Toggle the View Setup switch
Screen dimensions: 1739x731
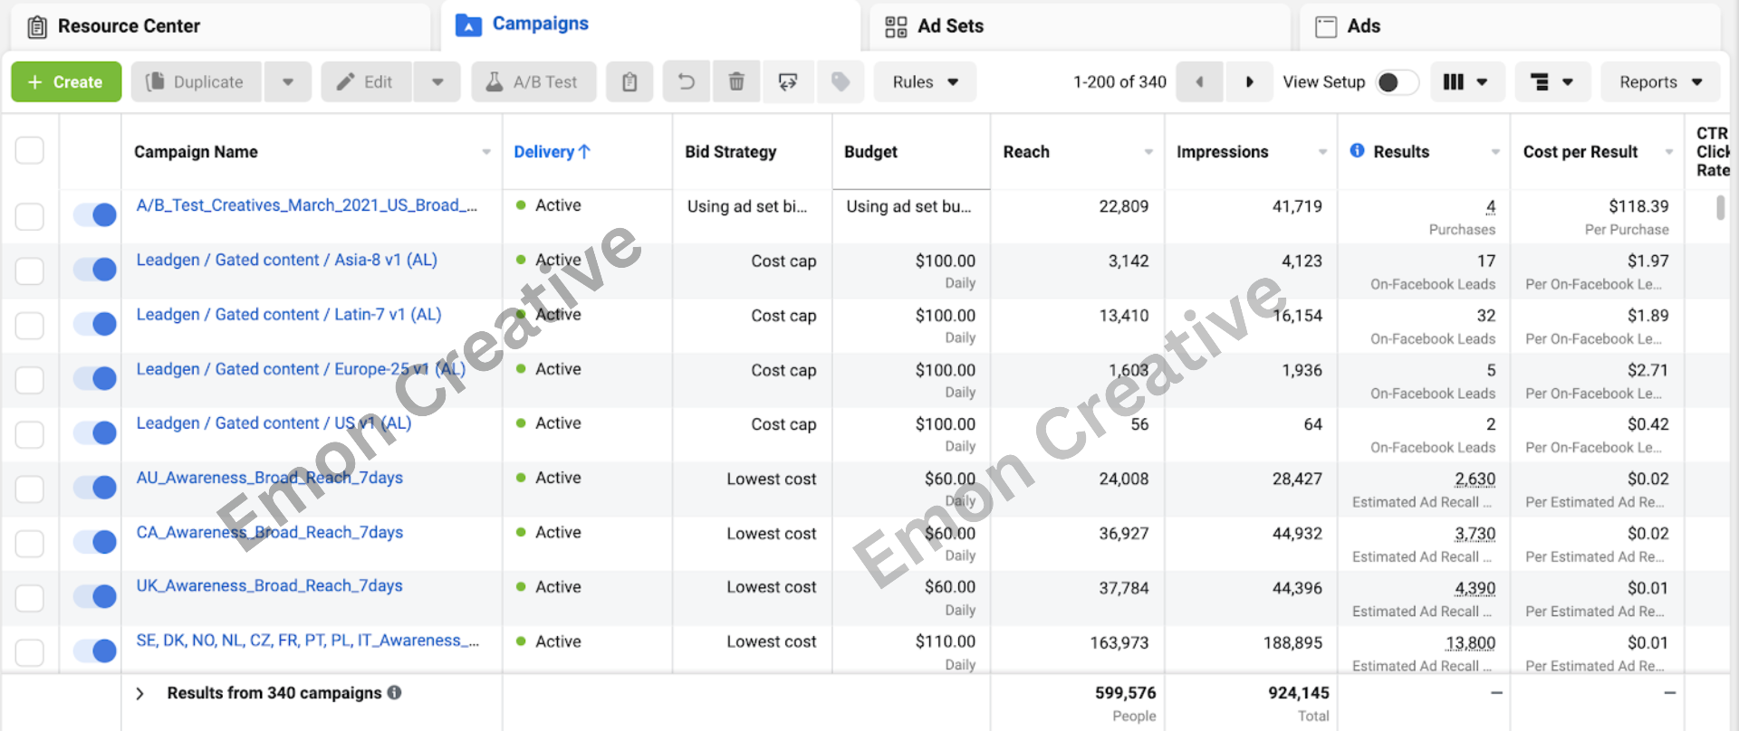click(x=1396, y=82)
